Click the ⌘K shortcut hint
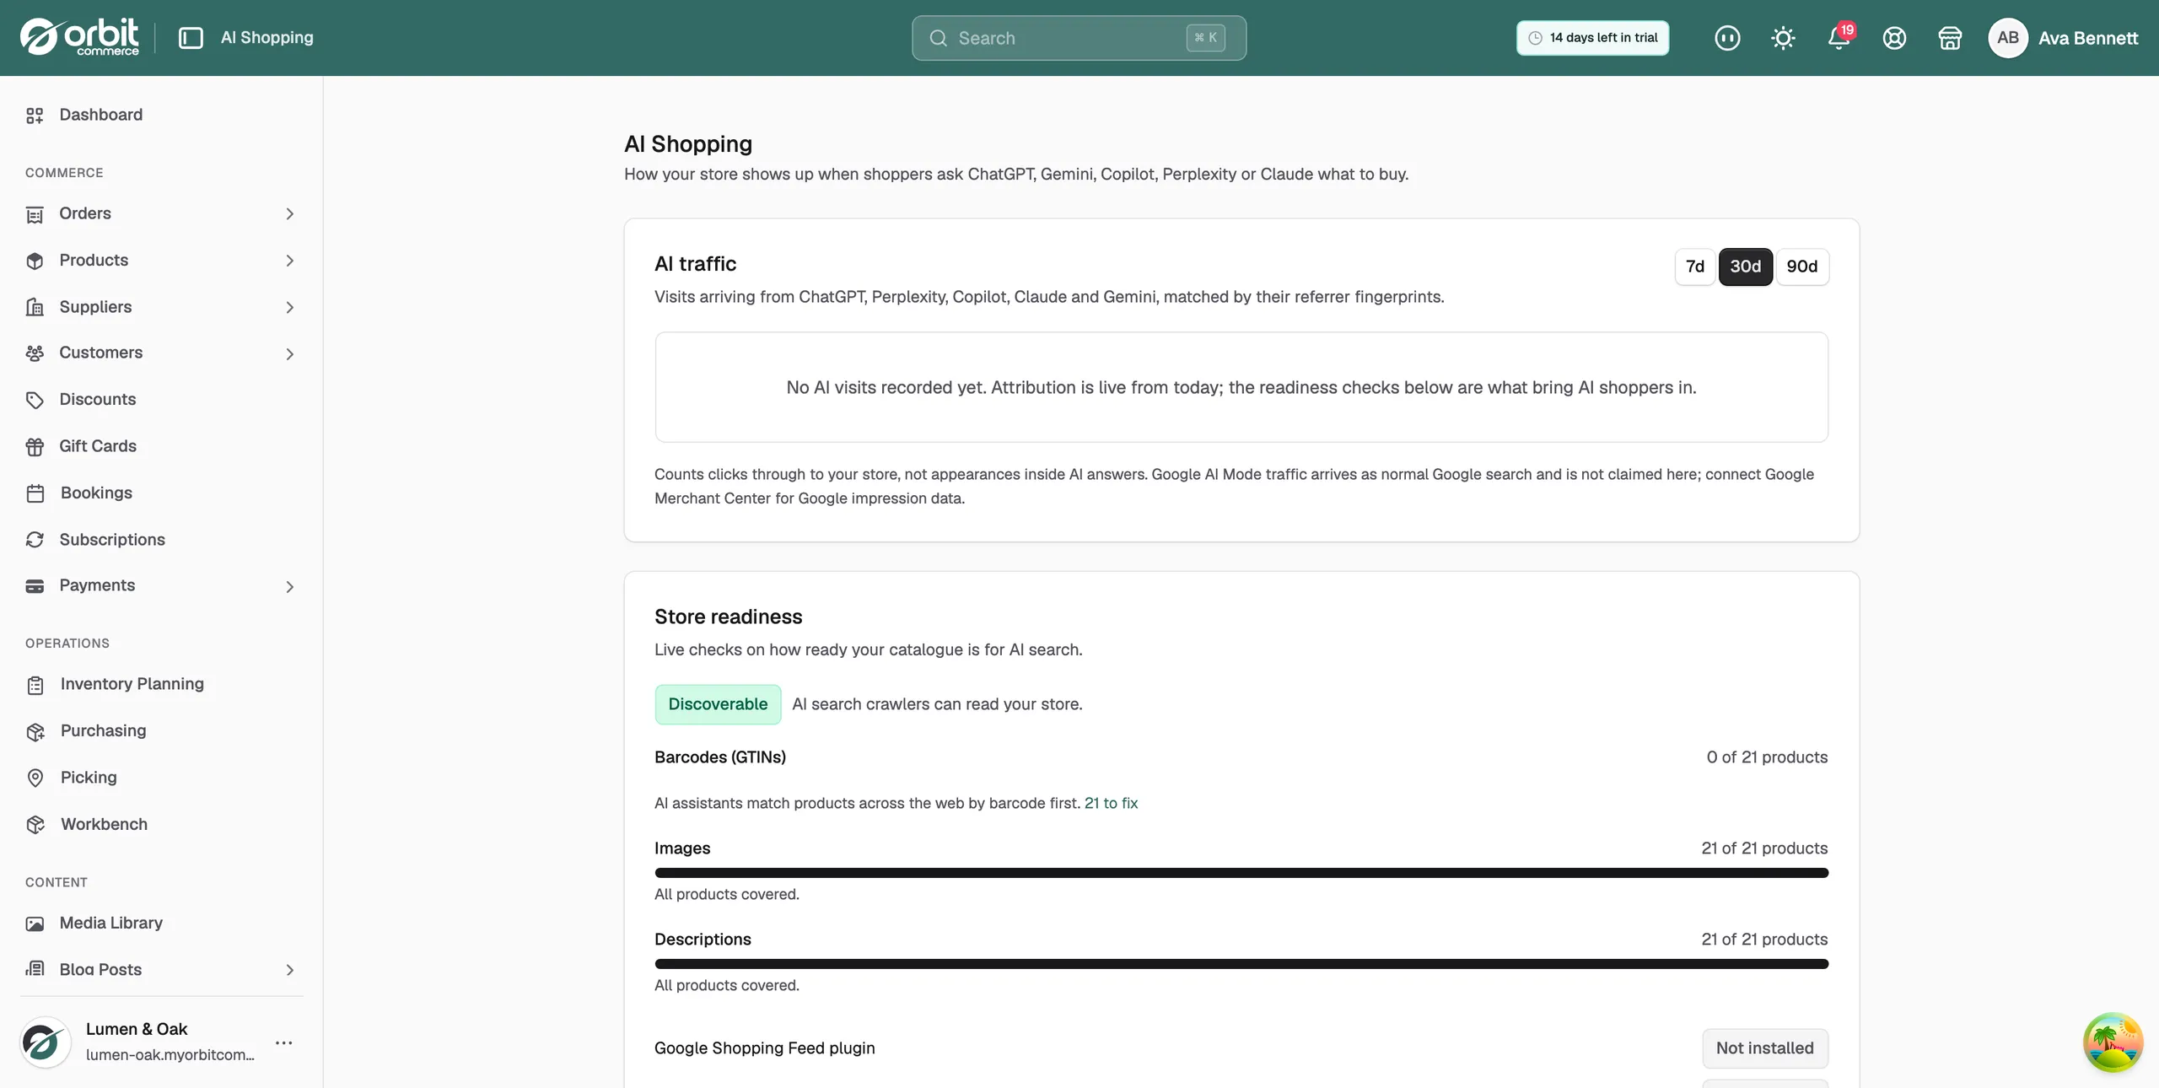Image resolution: width=2159 pixels, height=1088 pixels. point(1205,38)
